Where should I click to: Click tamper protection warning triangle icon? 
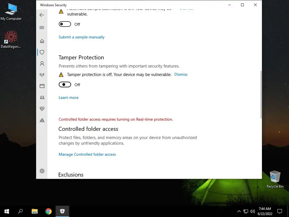coord(61,75)
